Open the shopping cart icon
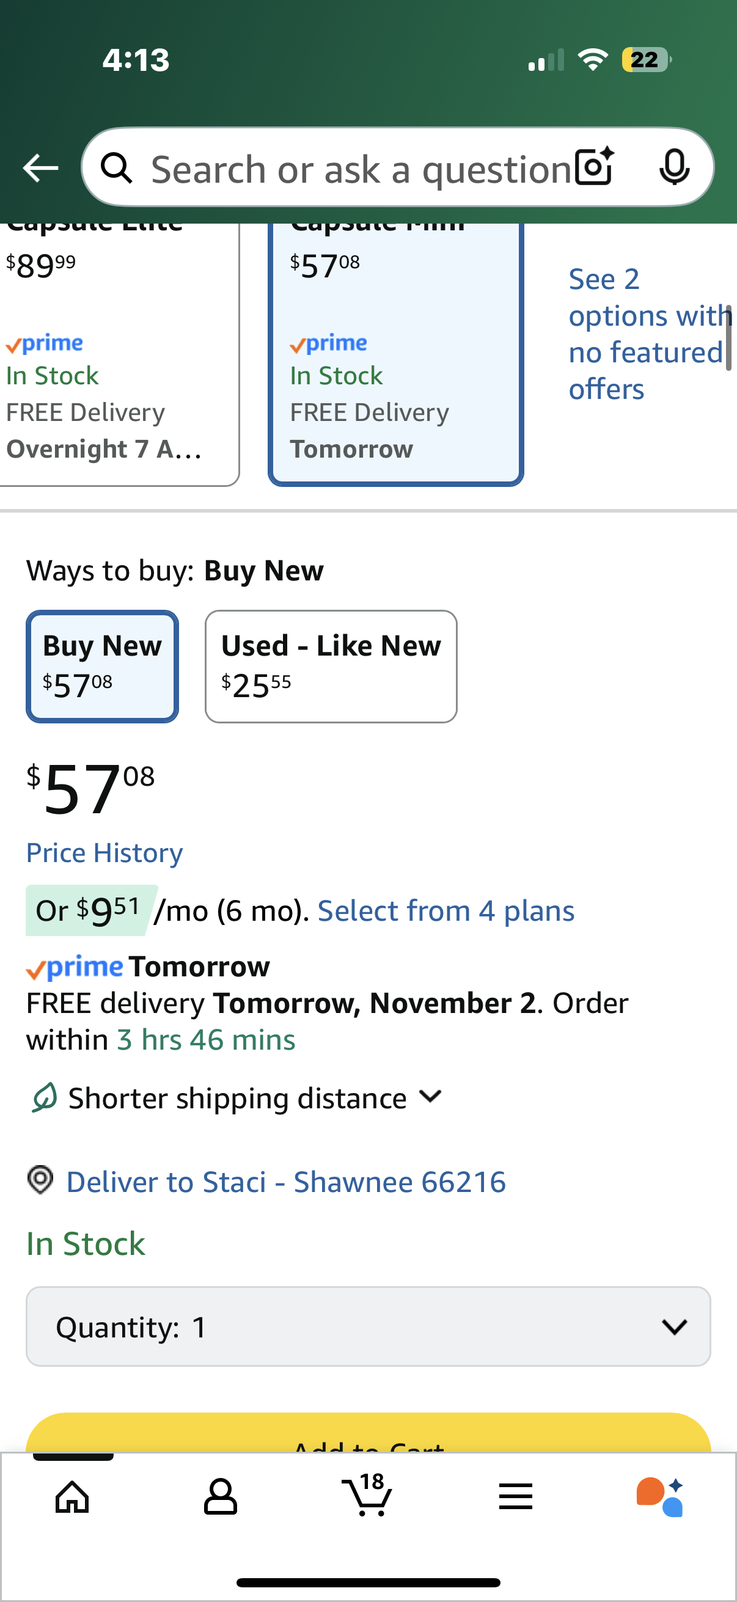This screenshot has width=737, height=1602. click(x=367, y=1495)
